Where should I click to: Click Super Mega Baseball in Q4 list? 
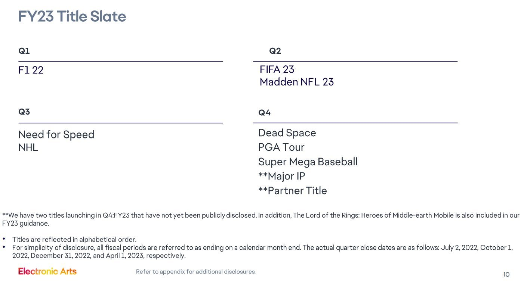coord(308,162)
